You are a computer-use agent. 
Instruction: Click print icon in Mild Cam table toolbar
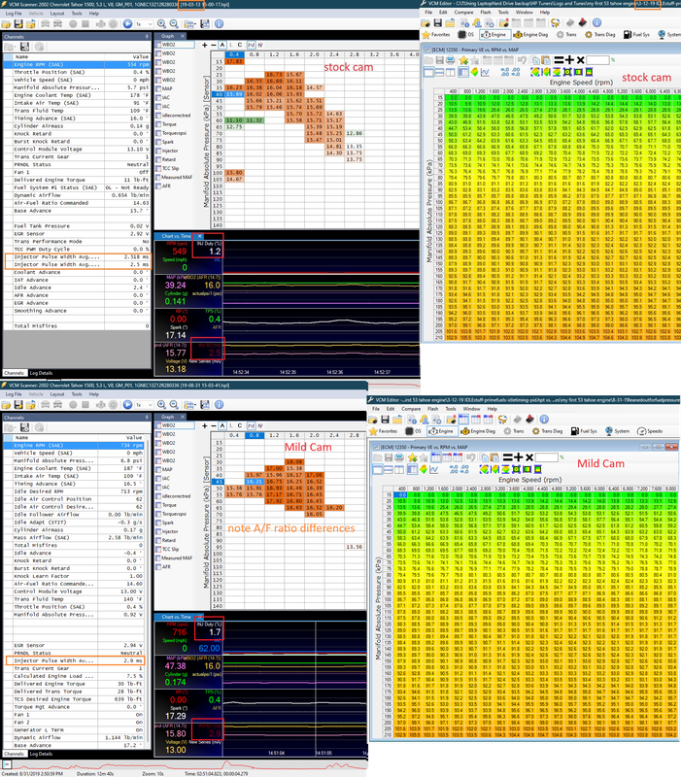[x=399, y=456]
